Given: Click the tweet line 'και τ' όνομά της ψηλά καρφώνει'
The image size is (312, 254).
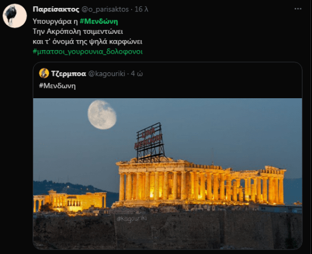Looking at the screenshot, I should (87, 42).
